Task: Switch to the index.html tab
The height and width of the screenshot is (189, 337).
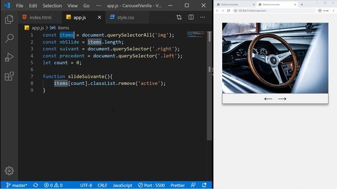Action: [40, 17]
